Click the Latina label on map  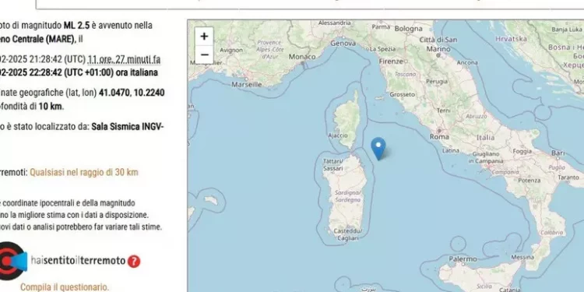point(451,151)
